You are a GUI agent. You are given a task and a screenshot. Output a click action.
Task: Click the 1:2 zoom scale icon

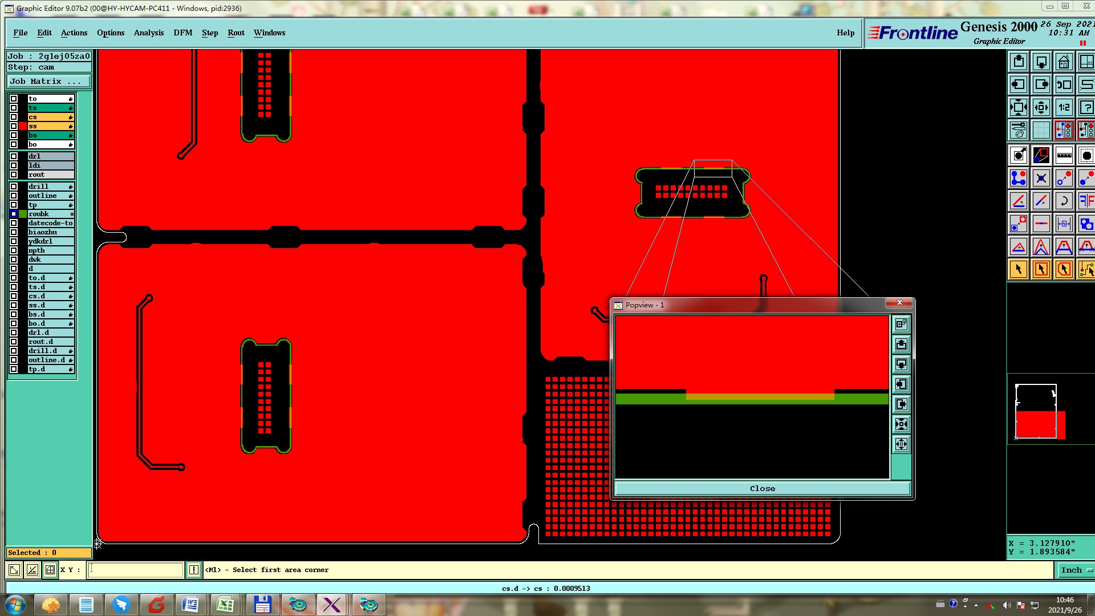tap(1064, 107)
